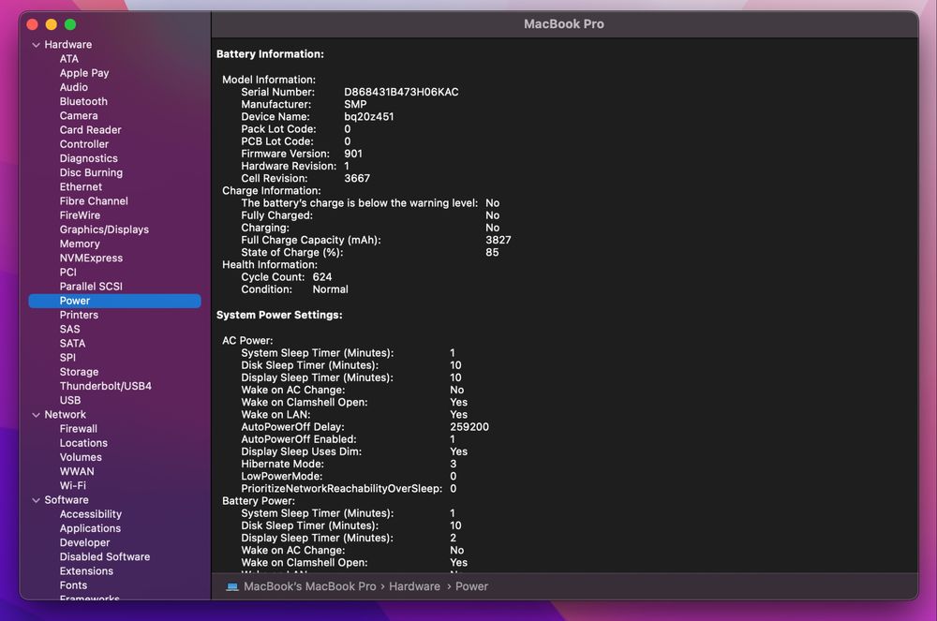Show Wi-Fi information
Viewport: 937px width, 621px height.
(x=72, y=485)
